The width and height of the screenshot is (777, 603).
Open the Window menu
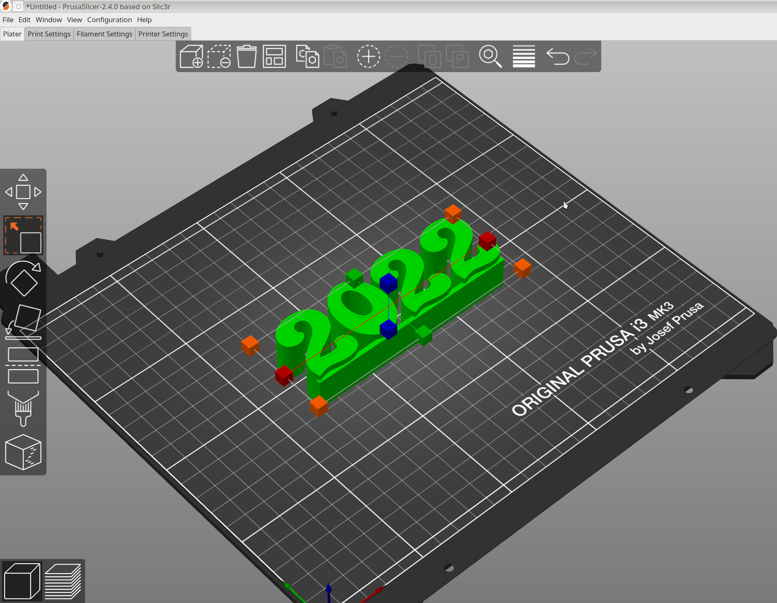[49, 20]
